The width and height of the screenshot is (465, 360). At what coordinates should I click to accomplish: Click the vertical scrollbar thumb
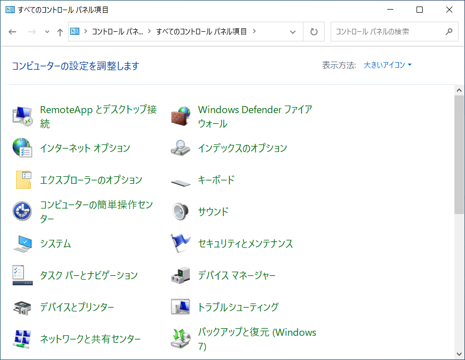[x=459, y=154]
